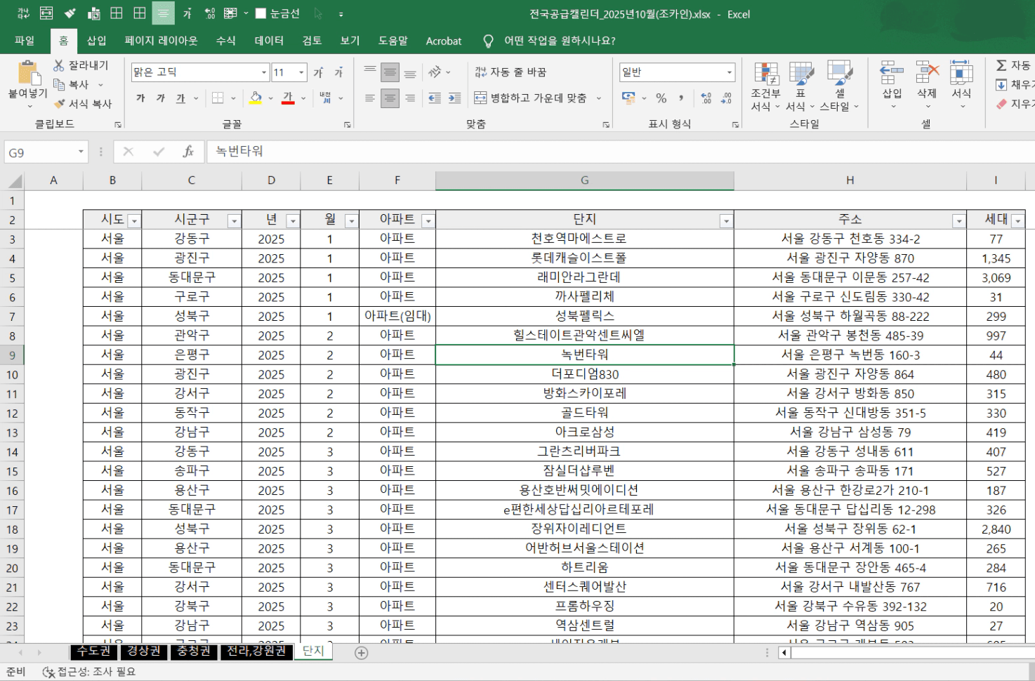1035x681 pixels.
Task: Open the 시군구 column filter dropdown
Action: tap(234, 221)
